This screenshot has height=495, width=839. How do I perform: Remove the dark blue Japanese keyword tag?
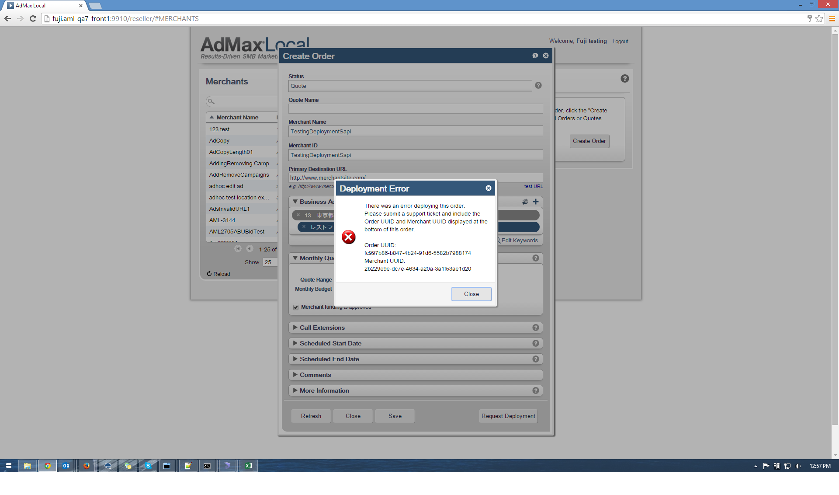[x=304, y=227]
